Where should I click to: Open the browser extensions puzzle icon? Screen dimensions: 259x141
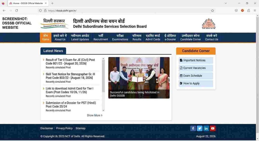coord(249,11)
